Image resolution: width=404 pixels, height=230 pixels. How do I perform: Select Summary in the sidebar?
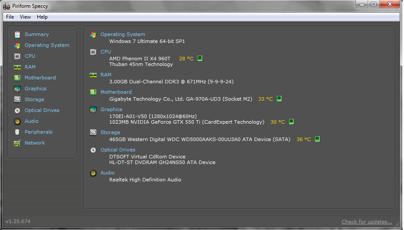36,34
